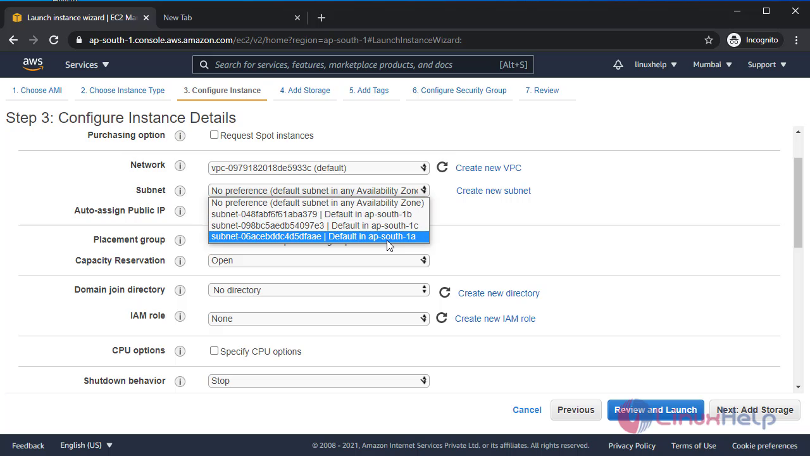Go to step 7. Review

point(542,91)
